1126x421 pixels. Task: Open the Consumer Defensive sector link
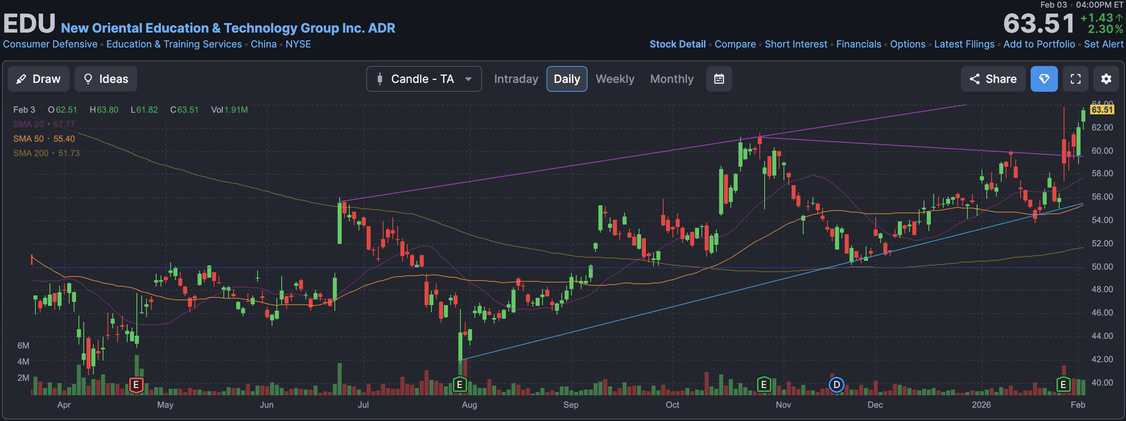tap(50, 44)
